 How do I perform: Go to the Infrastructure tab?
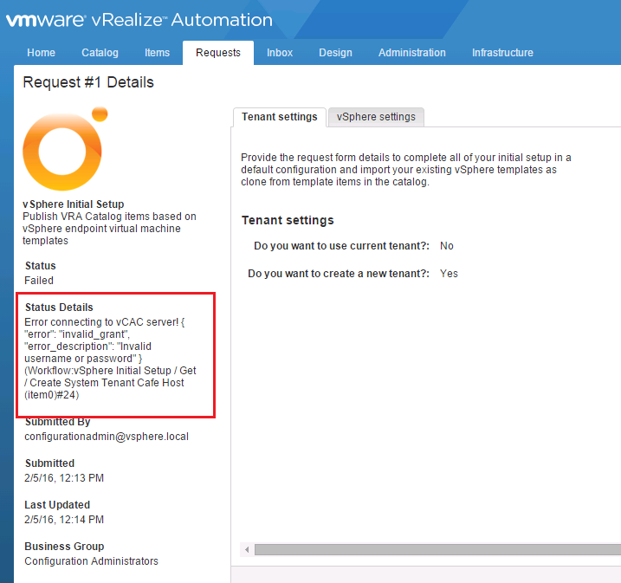coord(502,53)
